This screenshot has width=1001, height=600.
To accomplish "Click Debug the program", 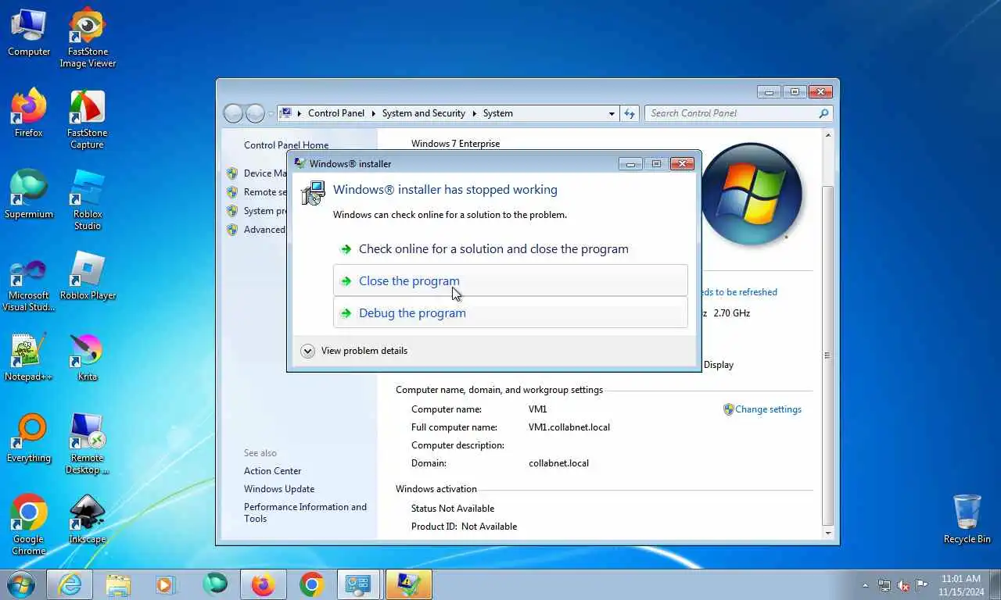I will coord(510,312).
